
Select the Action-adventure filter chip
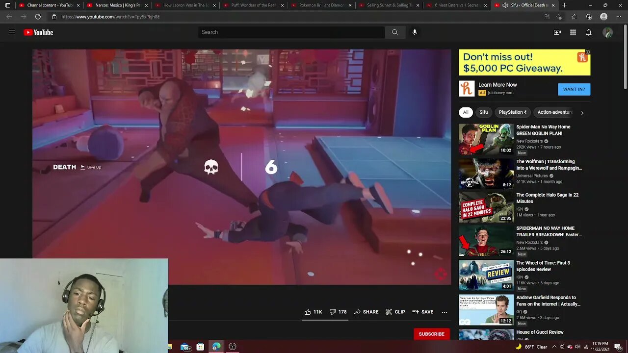[x=554, y=112]
